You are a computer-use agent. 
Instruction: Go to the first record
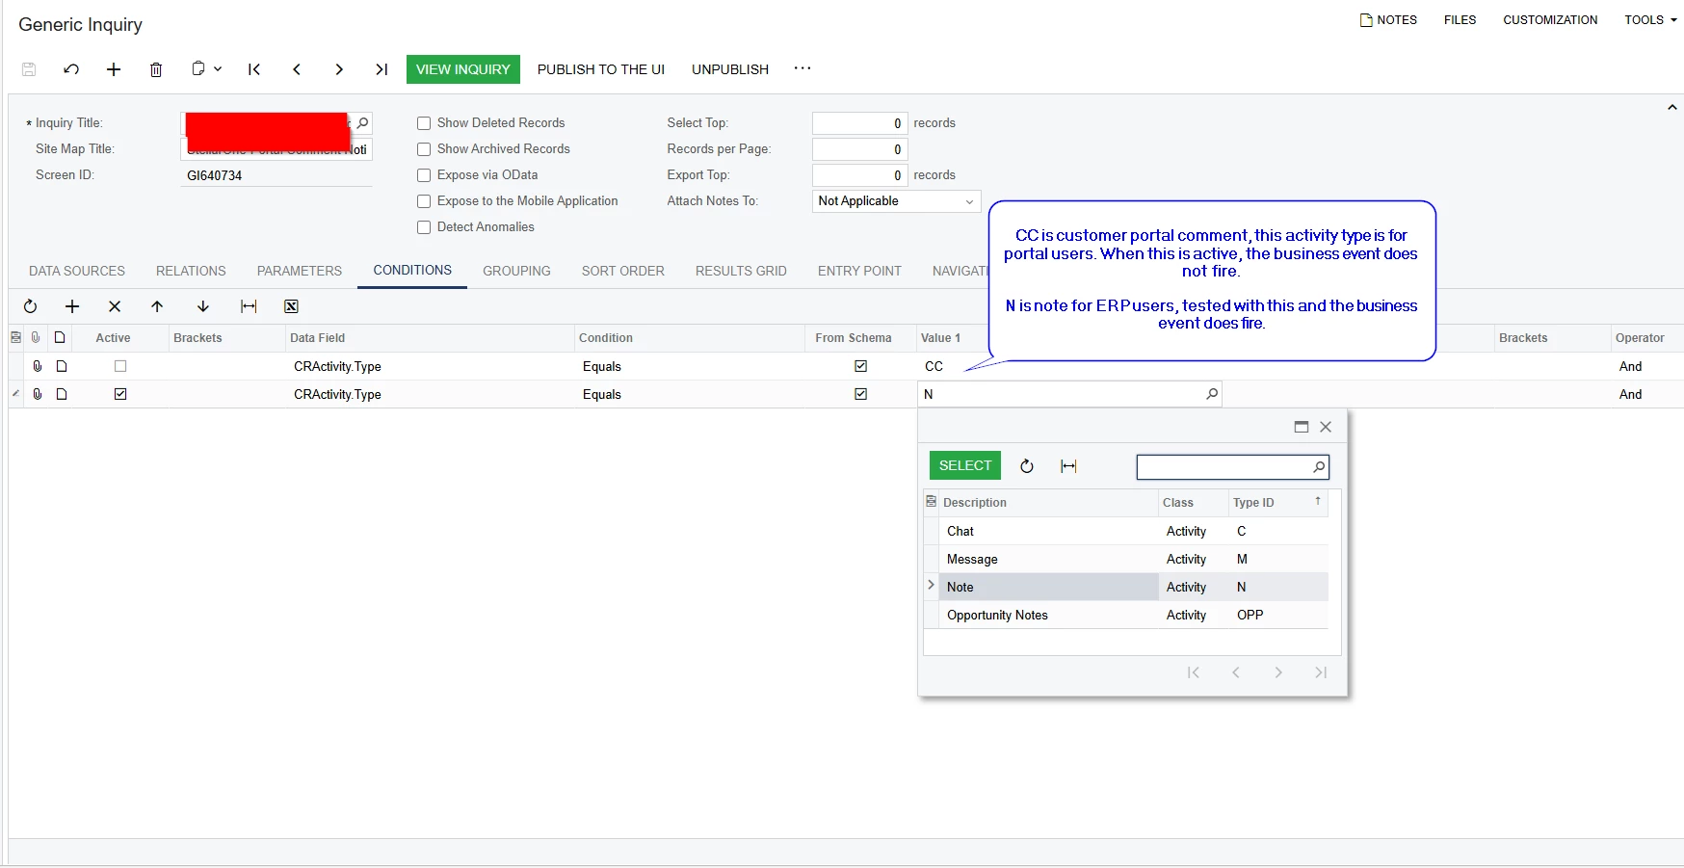coord(254,69)
